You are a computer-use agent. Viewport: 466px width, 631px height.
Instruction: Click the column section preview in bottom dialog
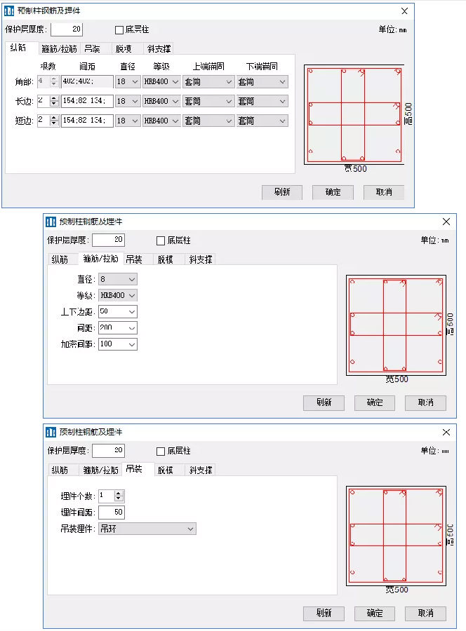(397, 536)
